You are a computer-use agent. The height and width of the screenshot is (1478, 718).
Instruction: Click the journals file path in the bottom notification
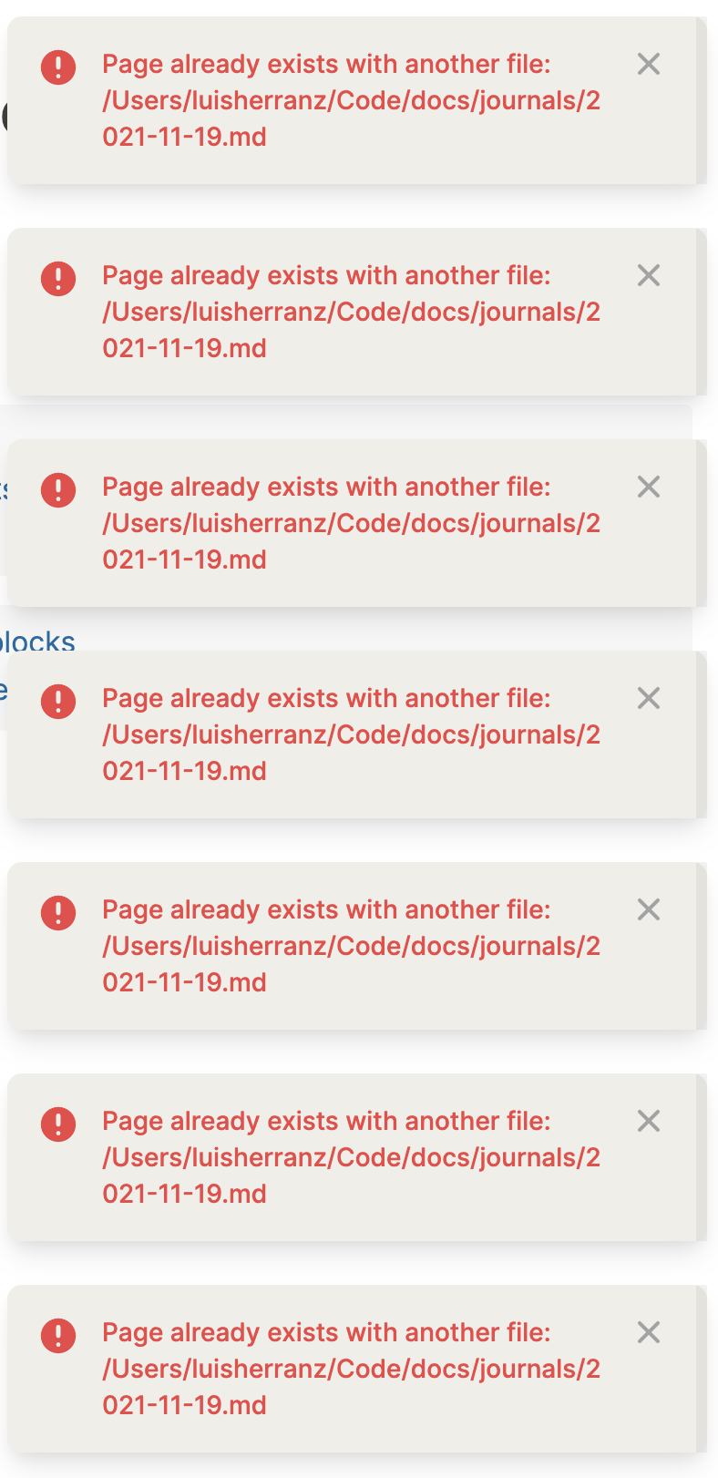(353, 1369)
